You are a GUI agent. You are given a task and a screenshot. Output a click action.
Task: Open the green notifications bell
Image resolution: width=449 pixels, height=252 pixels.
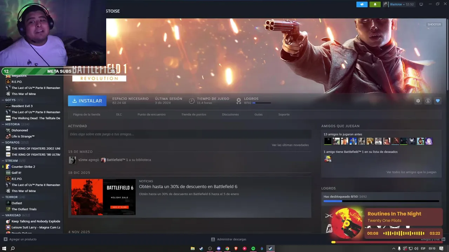(375, 4)
